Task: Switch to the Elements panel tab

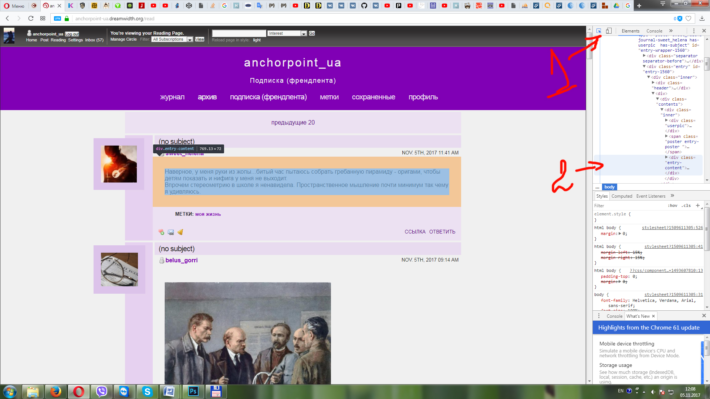Action: 630,31
